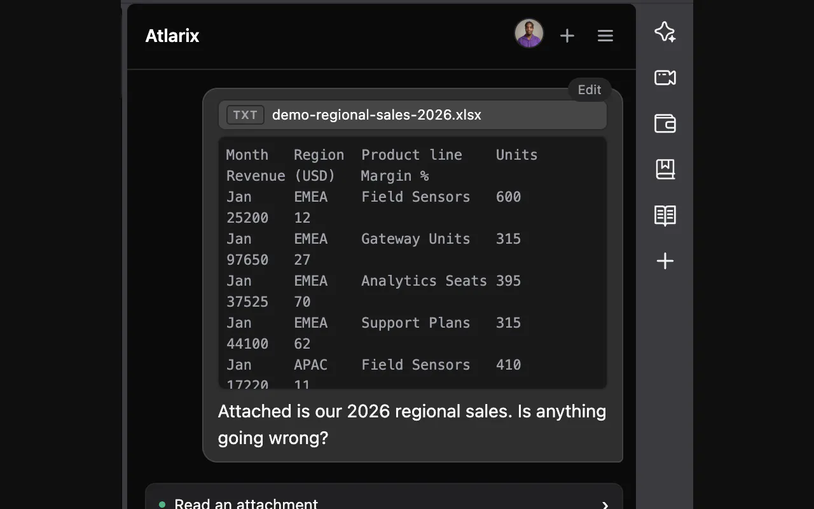This screenshot has width=814, height=509.
Task: Click the plus icon in right sidebar
Action: [665, 261]
